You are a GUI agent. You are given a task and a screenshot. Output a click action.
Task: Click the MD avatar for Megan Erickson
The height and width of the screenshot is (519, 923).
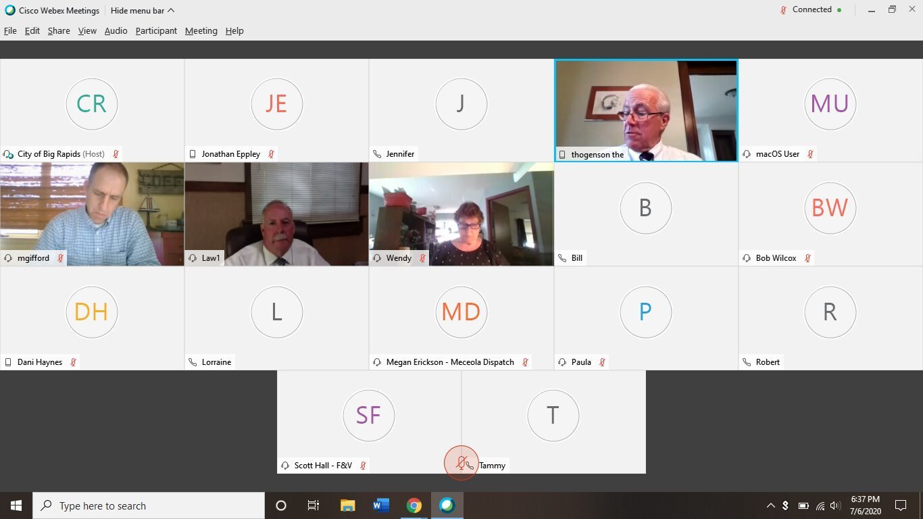coord(461,312)
